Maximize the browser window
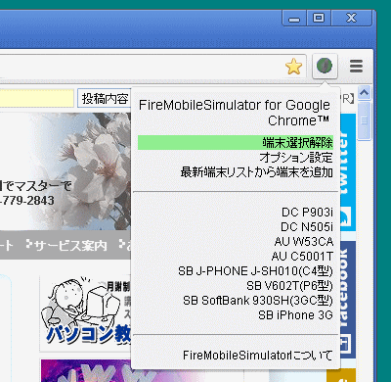 tap(319, 18)
